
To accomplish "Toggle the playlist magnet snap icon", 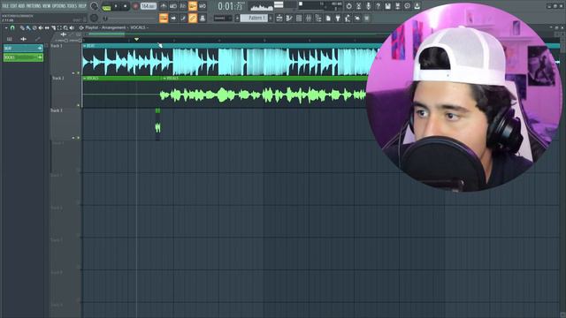I will coord(12,27).
